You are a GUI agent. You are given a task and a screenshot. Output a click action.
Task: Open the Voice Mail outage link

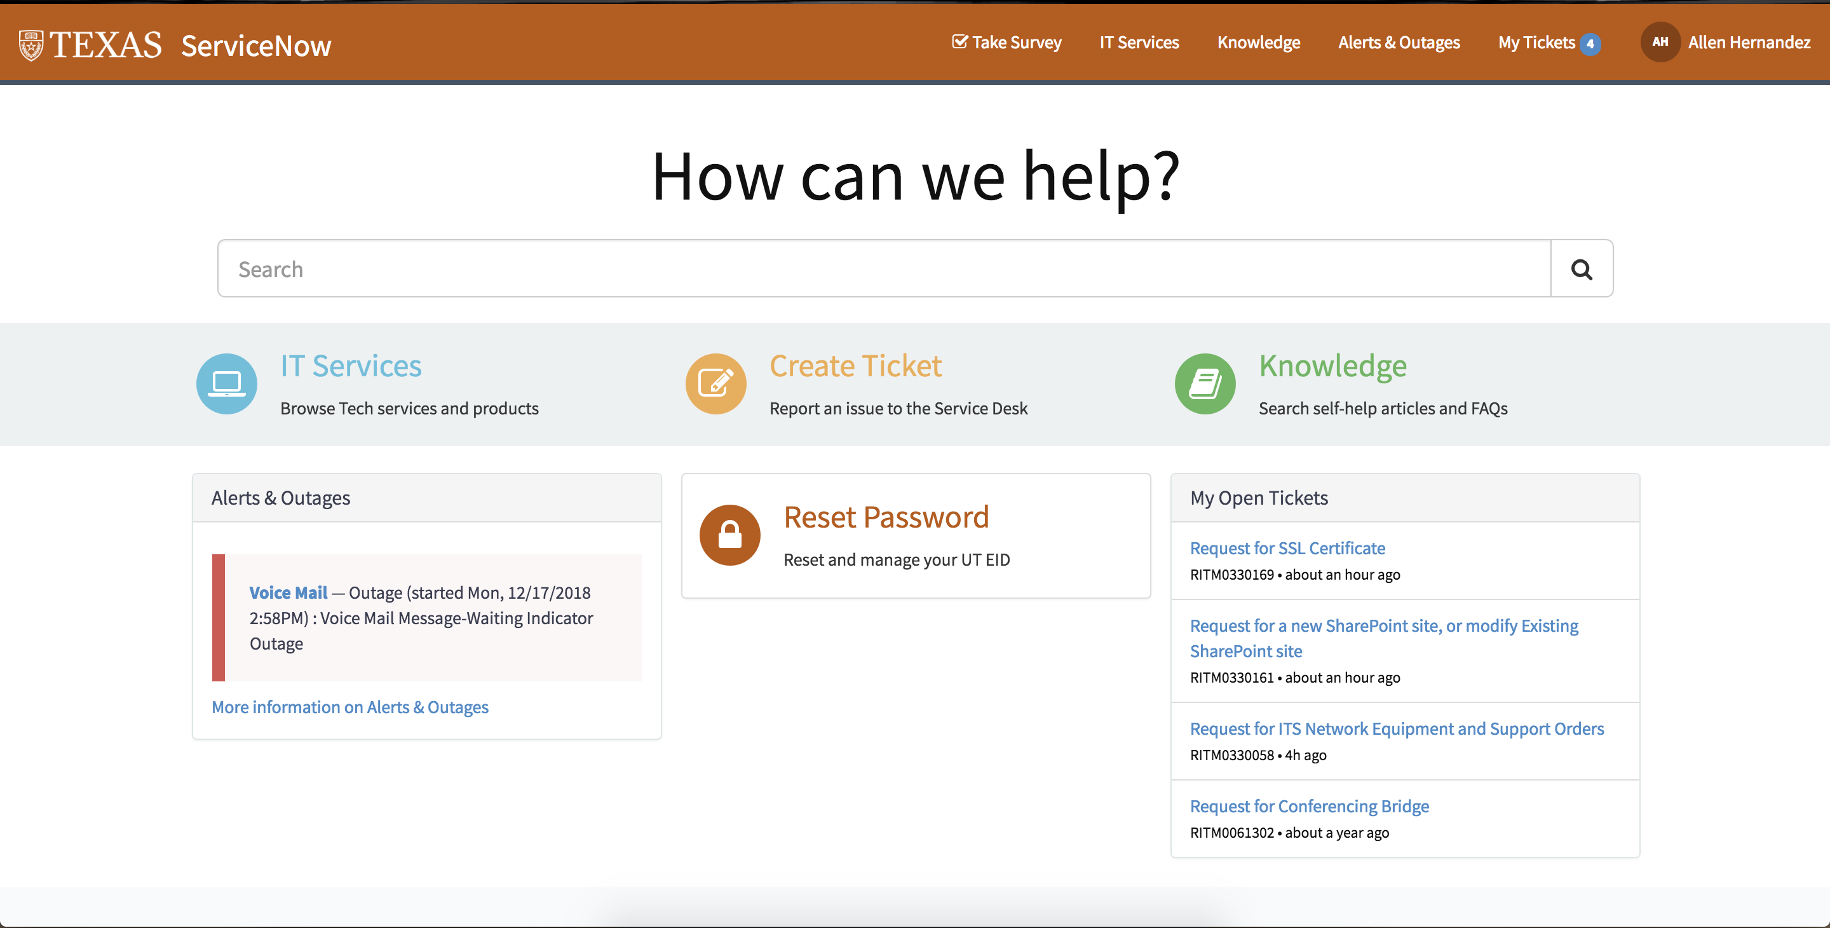[x=288, y=592]
